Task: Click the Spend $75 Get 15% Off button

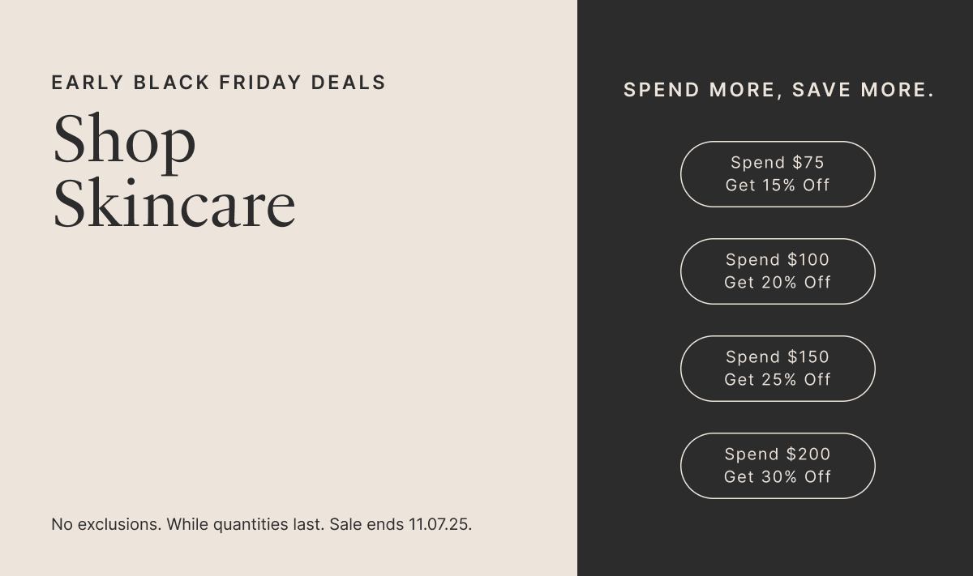Action: (778, 174)
